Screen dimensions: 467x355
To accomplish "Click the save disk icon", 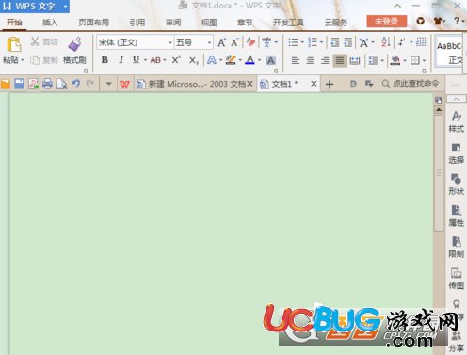I will pos(19,84).
